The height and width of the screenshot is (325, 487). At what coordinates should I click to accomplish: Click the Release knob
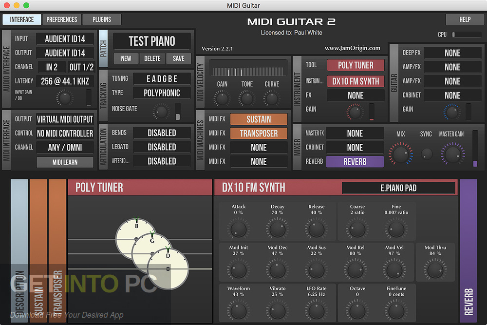tap(316, 229)
